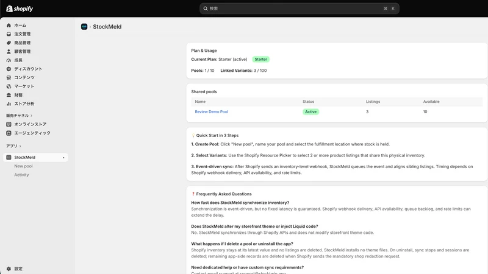This screenshot has height=274, width=488.
Task: Open Activity sub-item
Action: tap(21, 175)
